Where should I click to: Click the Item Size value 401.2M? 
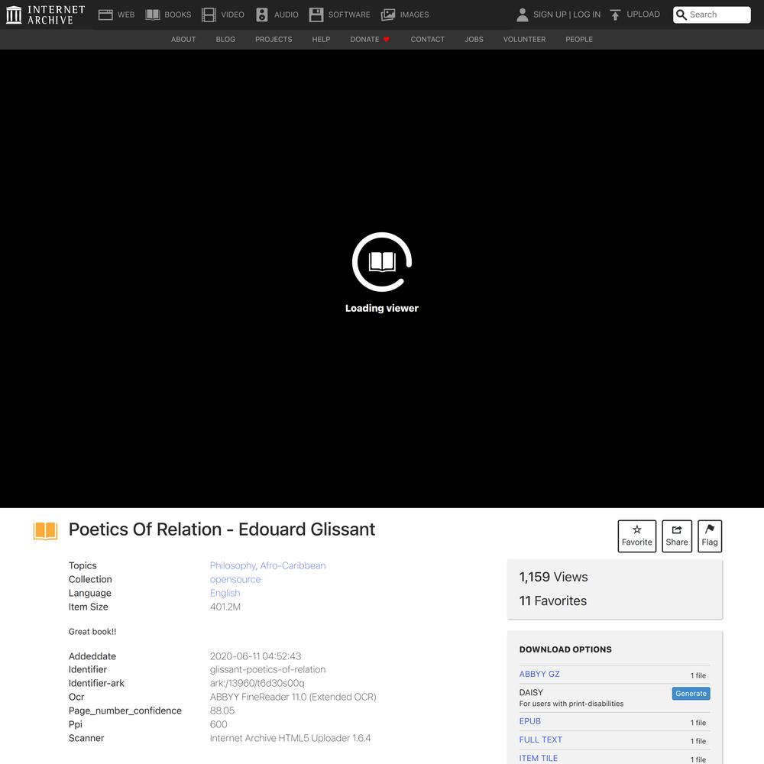click(x=225, y=607)
